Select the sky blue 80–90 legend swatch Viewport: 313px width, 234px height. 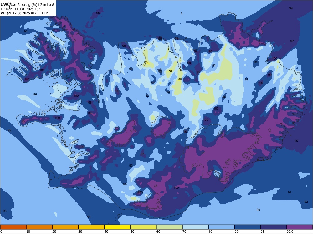click(222, 227)
